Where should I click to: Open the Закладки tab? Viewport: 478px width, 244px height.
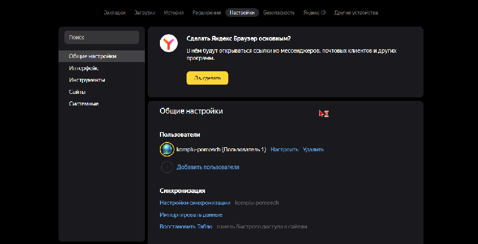pos(114,13)
